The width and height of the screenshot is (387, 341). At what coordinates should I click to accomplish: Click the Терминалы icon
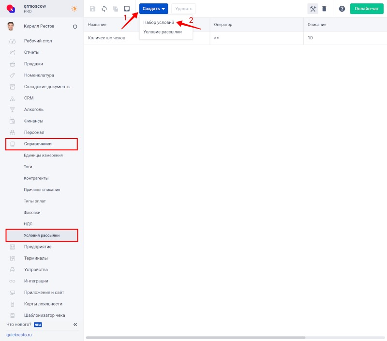pos(13,258)
